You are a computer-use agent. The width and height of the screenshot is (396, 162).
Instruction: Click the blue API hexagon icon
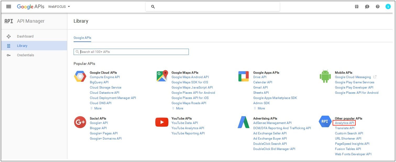tap(325, 122)
